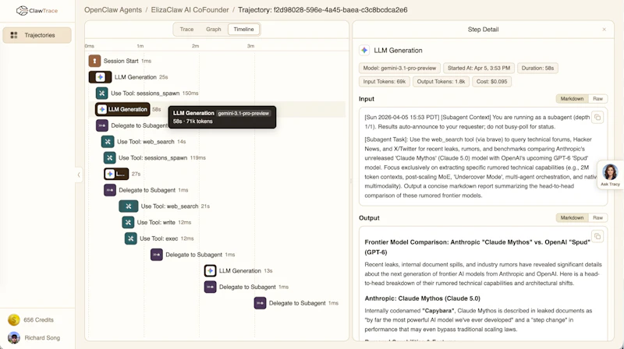Click the credits coin icon
Viewport: 624px width, 349px height.
(14, 319)
